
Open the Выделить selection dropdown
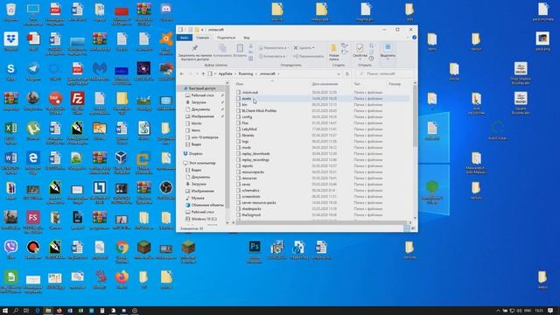(388, 52)
